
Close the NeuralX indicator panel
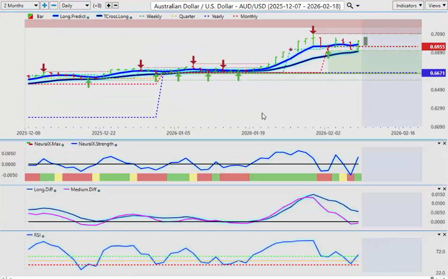(444, 143)
